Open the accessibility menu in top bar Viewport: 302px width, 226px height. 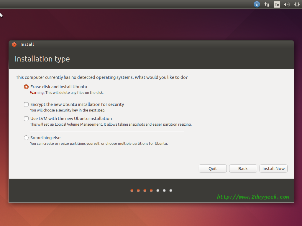coord(257,4)
